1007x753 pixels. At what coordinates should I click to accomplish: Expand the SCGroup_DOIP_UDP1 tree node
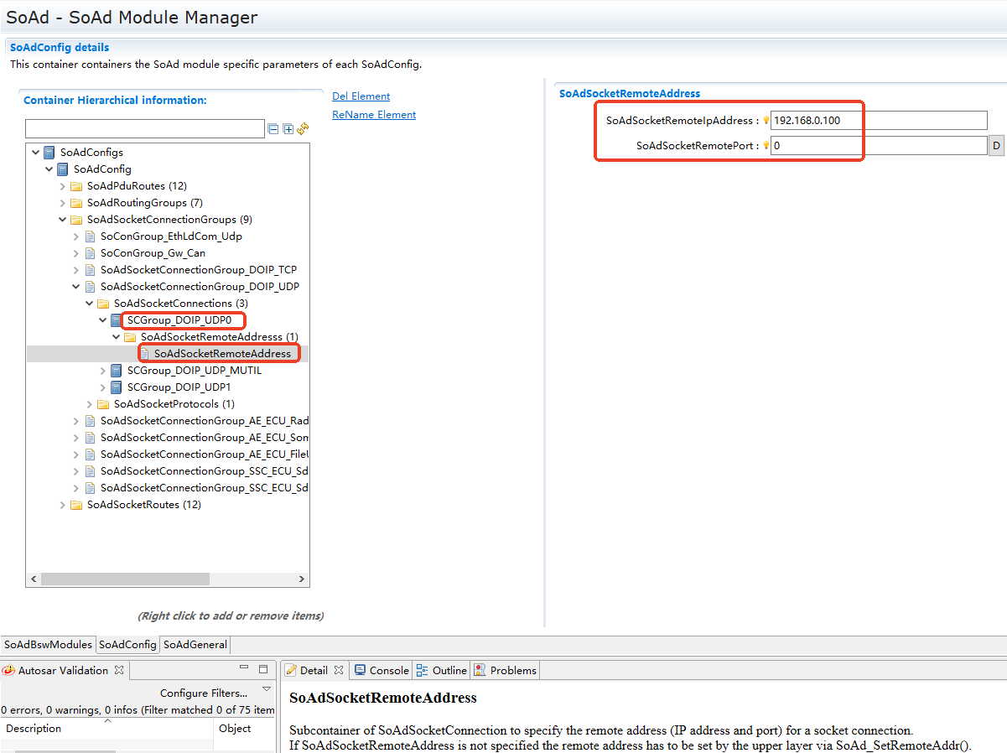(103, 387)
